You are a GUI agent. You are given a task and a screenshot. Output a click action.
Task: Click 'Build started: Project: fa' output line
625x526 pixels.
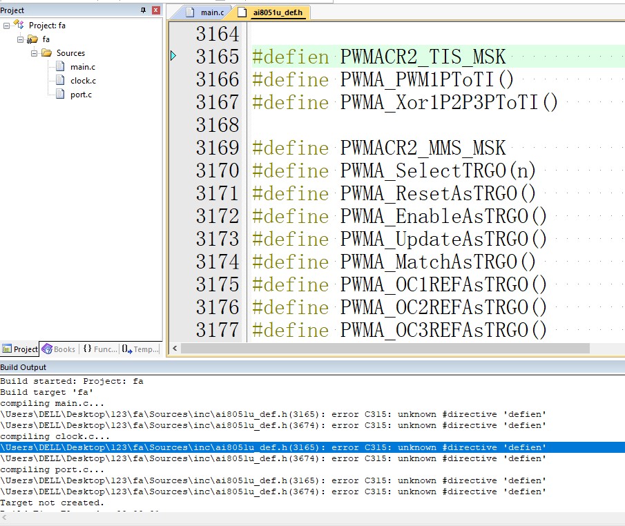click(72, 381)
